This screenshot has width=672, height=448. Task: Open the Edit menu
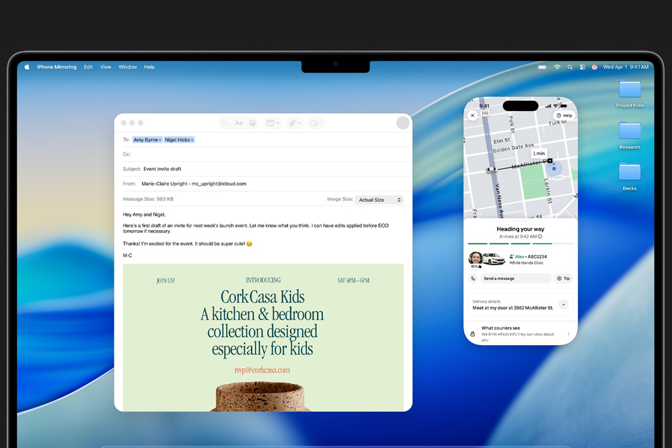(x=88, y=67)
